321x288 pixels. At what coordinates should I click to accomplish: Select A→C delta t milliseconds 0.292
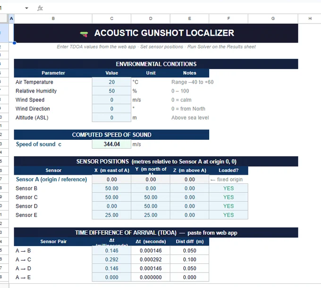coord(111,260)
